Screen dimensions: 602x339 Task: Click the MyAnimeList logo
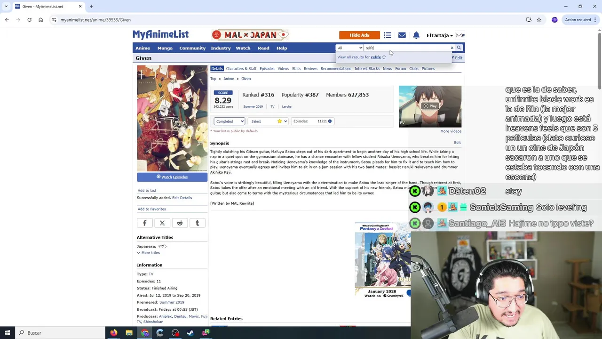coord(160,35)
